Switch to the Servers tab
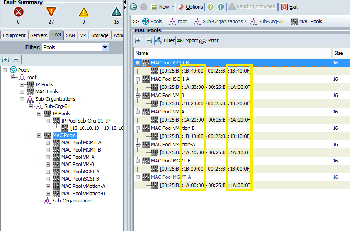350x231 pixels. (x=39, y=35)
